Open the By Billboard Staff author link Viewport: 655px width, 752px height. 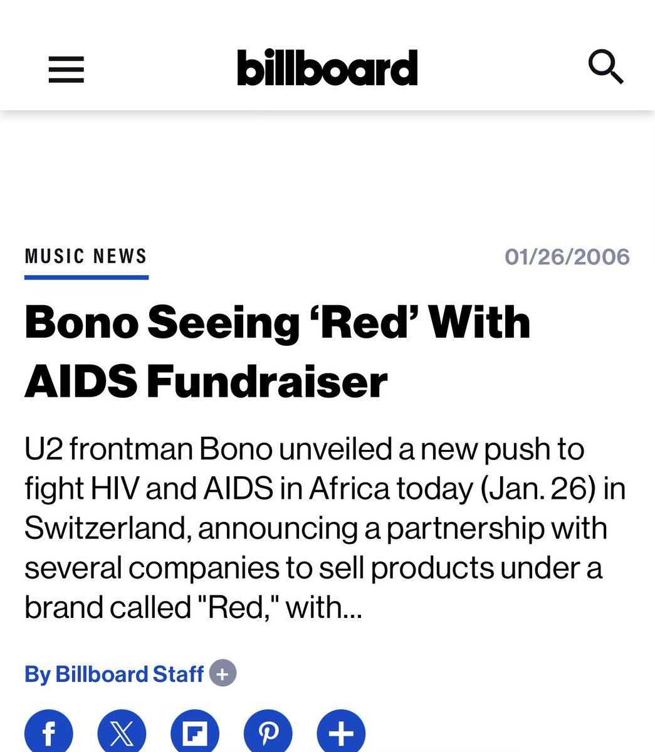(x=114, y=674)
